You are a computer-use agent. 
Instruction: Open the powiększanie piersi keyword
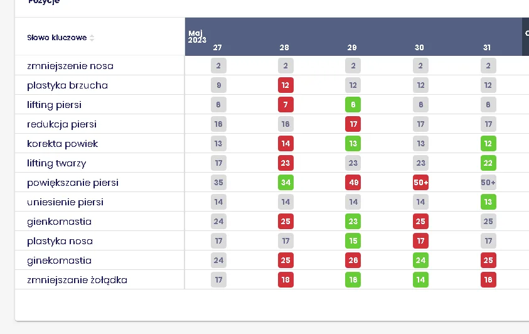(x=73, y=183)
